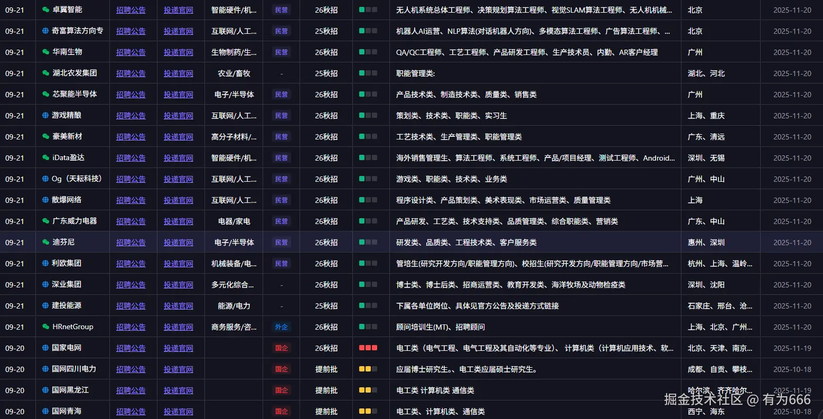Click the WeChat icon next to 华南生物
Viewport: 823px width, 419px height.
46,52
